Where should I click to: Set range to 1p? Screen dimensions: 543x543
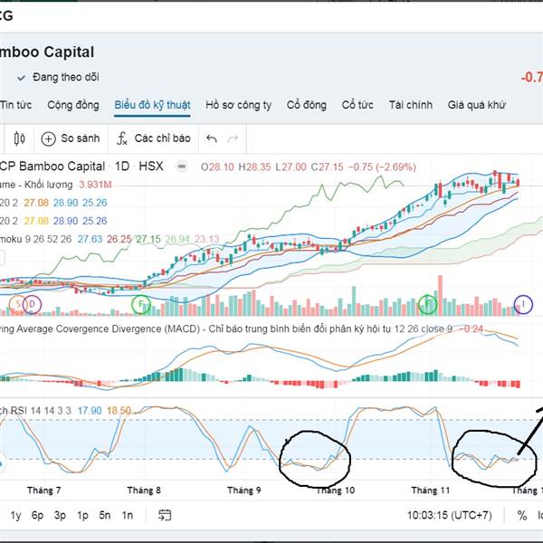[82, 515]
